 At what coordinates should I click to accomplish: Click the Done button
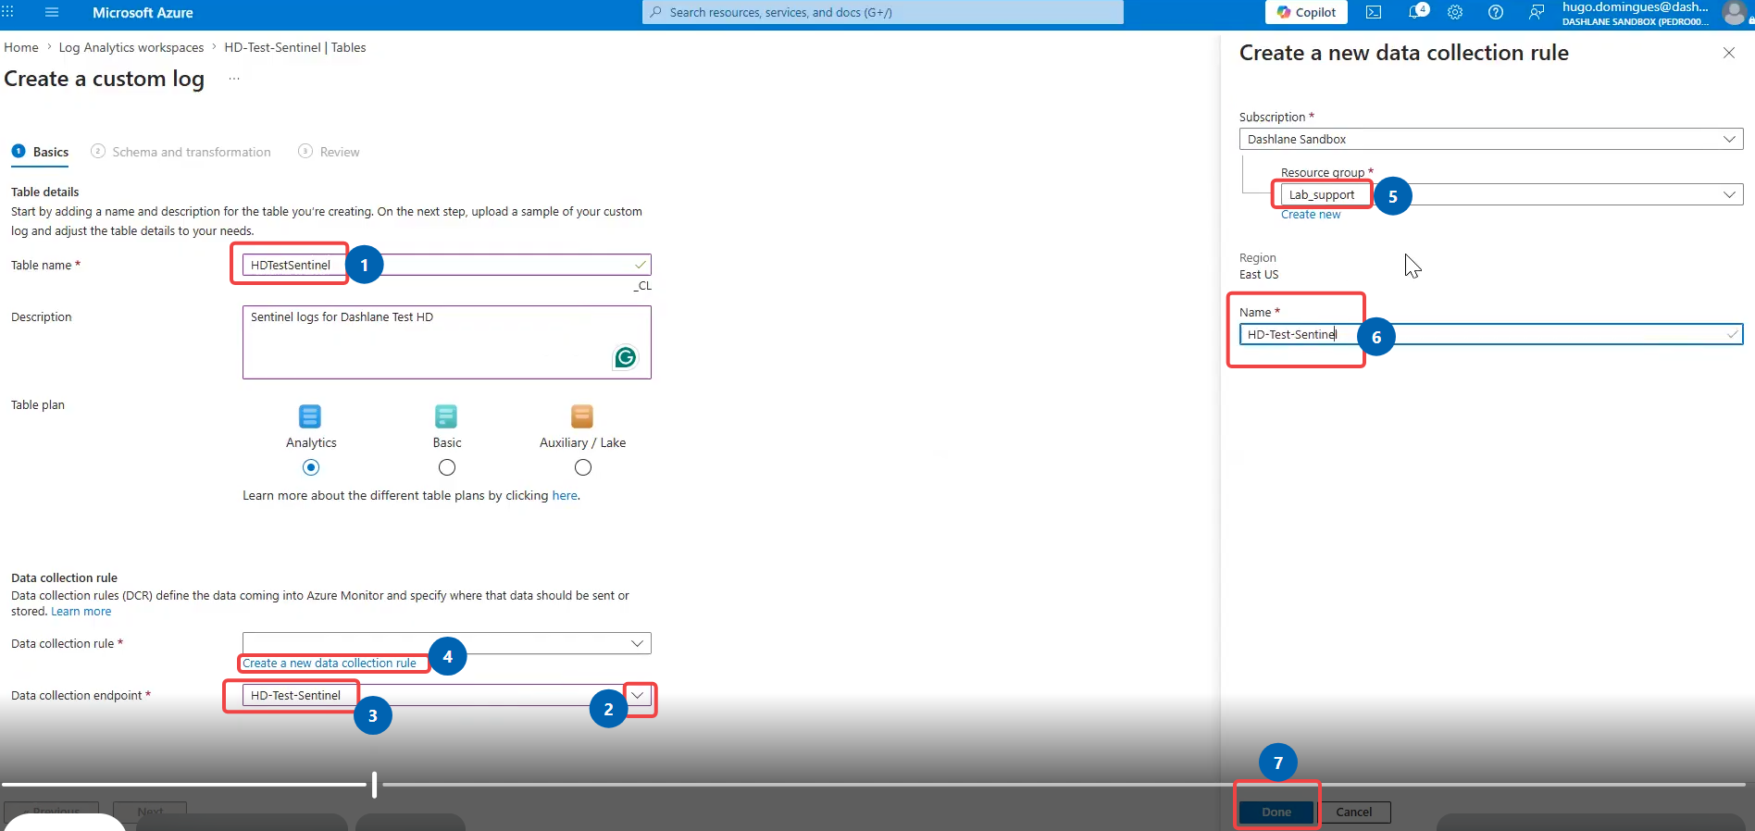tap(1276, 812)
